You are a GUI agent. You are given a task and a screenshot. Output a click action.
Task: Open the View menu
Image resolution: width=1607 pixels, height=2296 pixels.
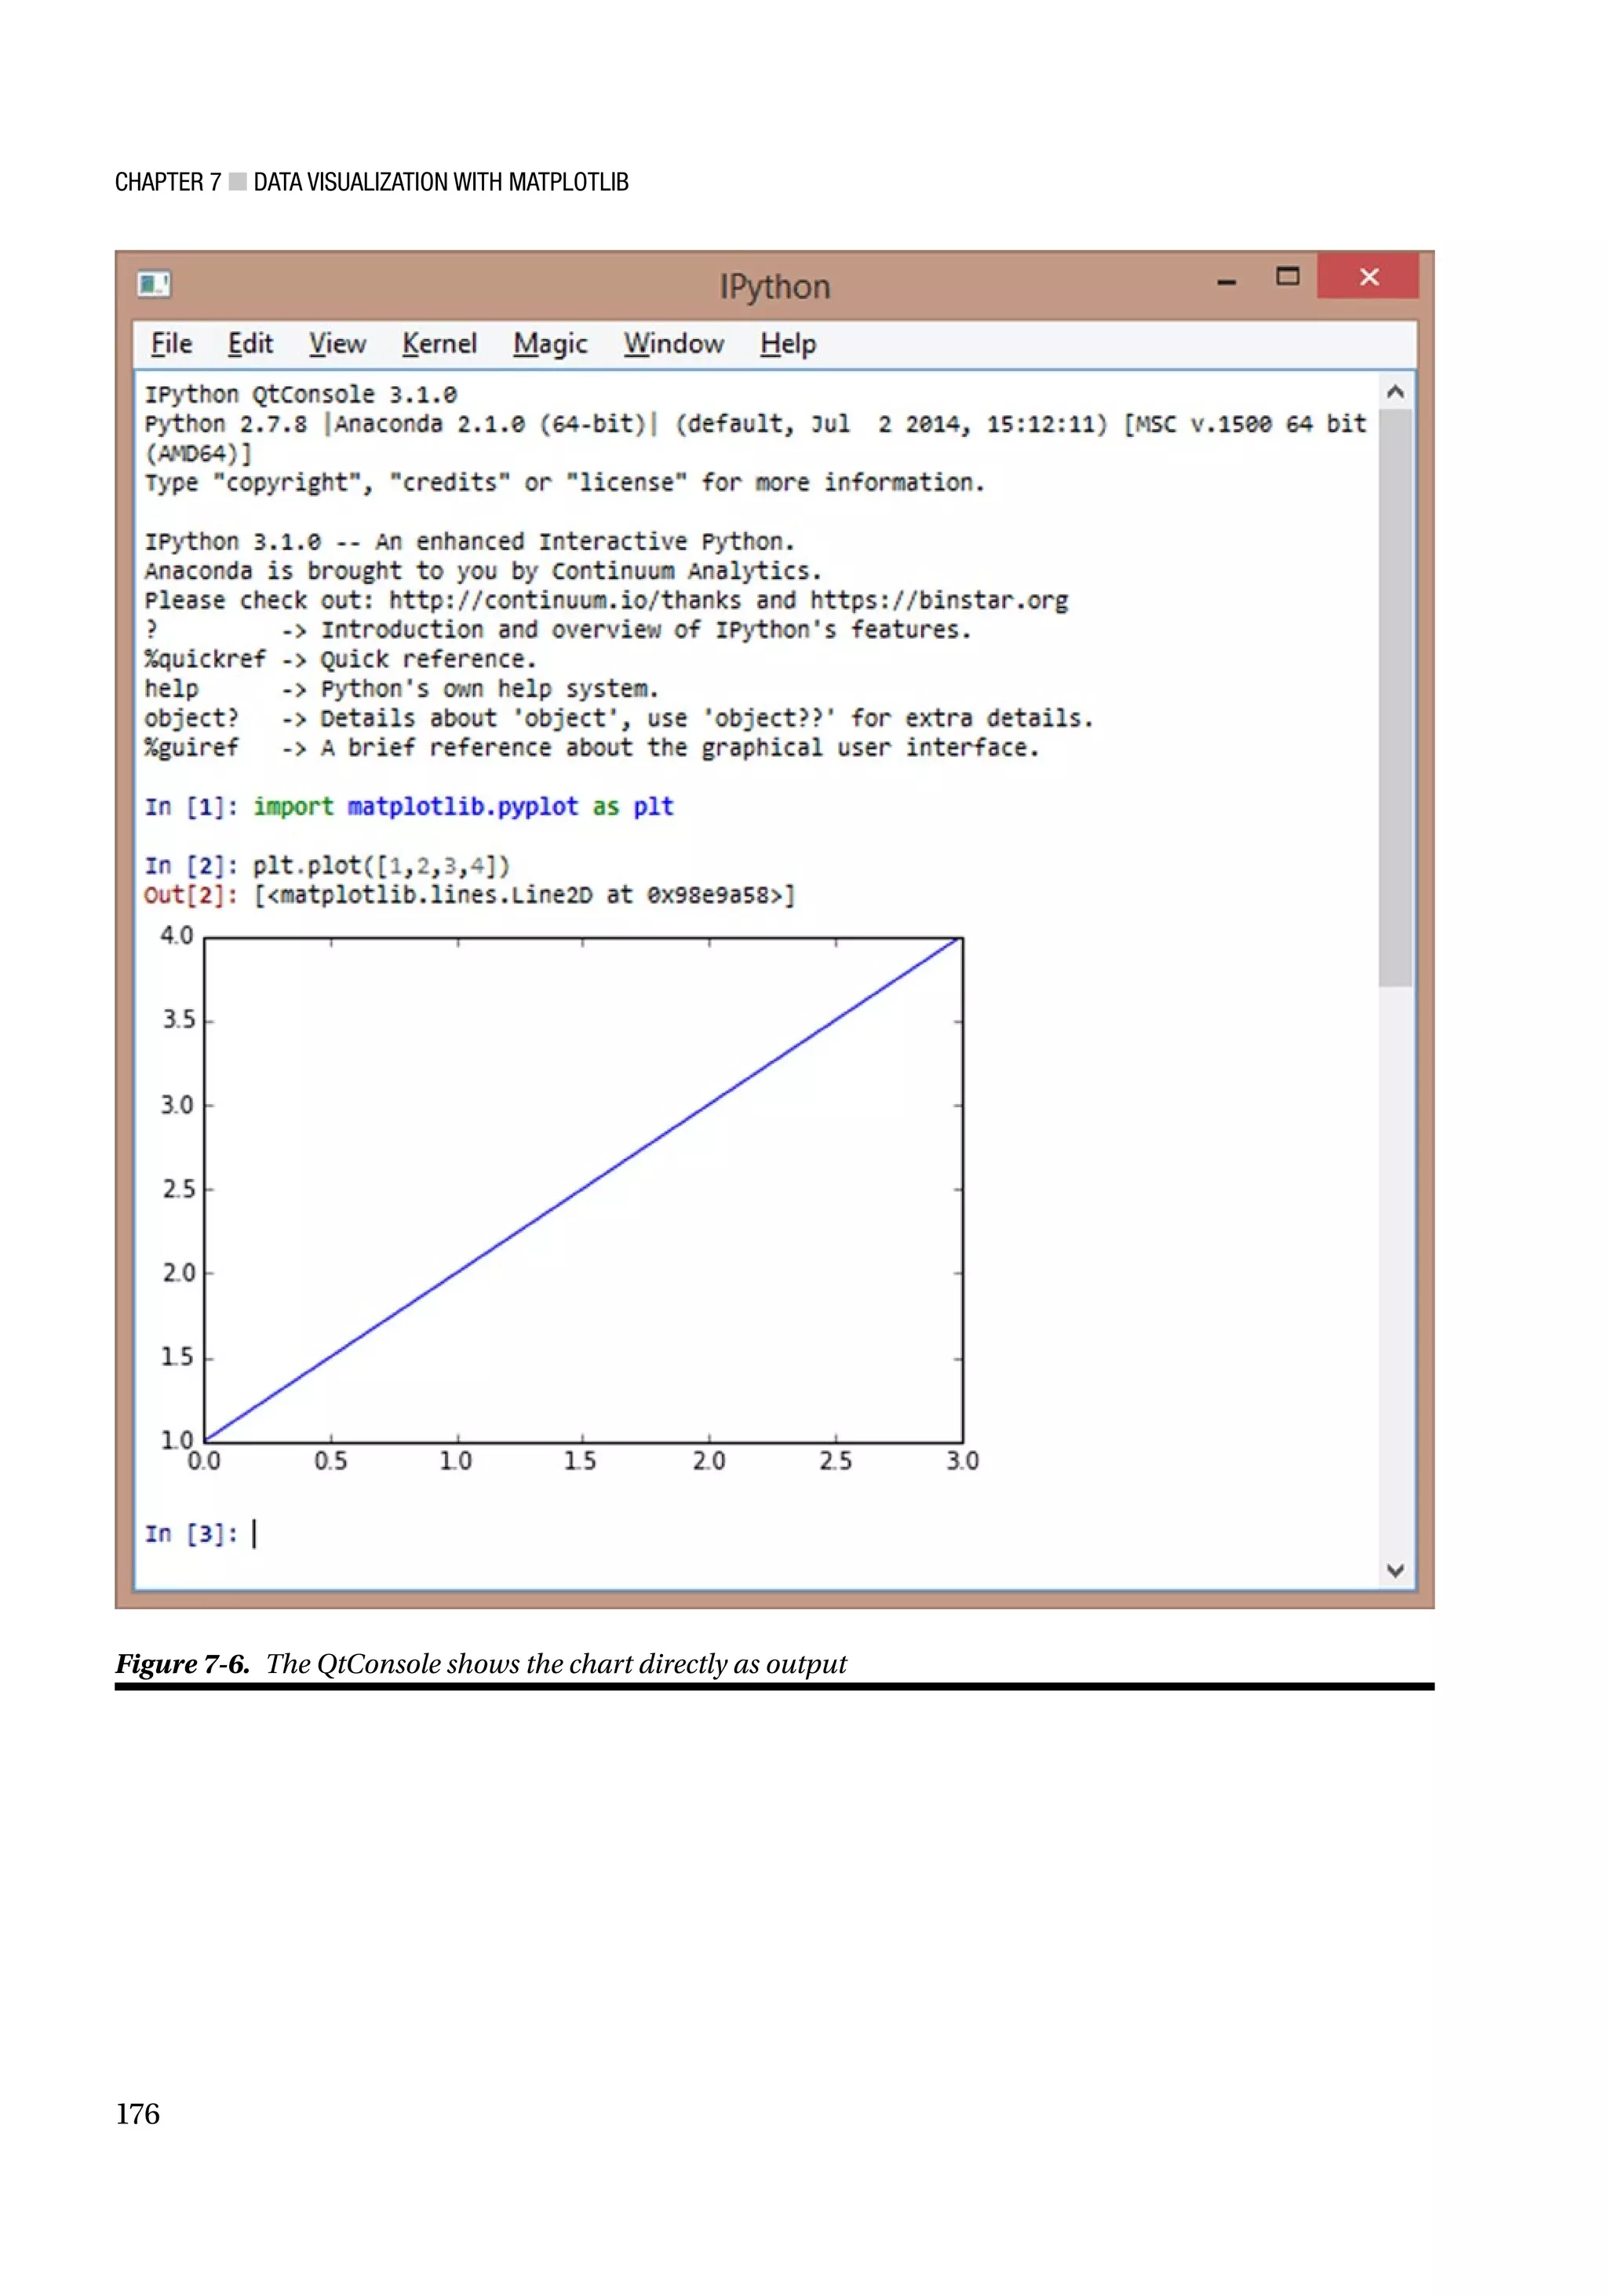[337, 344]
